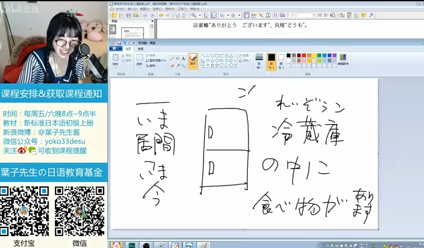Click the Save icon in Paint title bar
Viewport: 424px width, 248px height.
[119, 43]
